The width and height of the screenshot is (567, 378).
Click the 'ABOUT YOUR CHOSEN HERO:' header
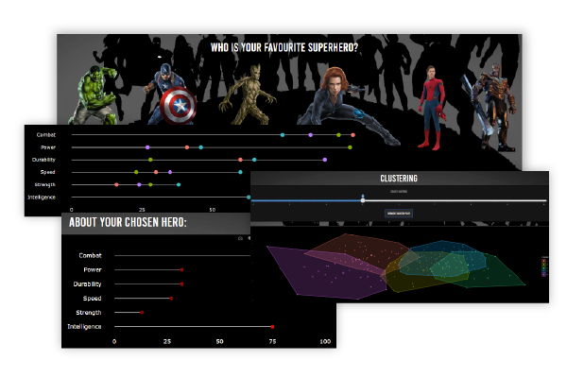click(128, 222)
